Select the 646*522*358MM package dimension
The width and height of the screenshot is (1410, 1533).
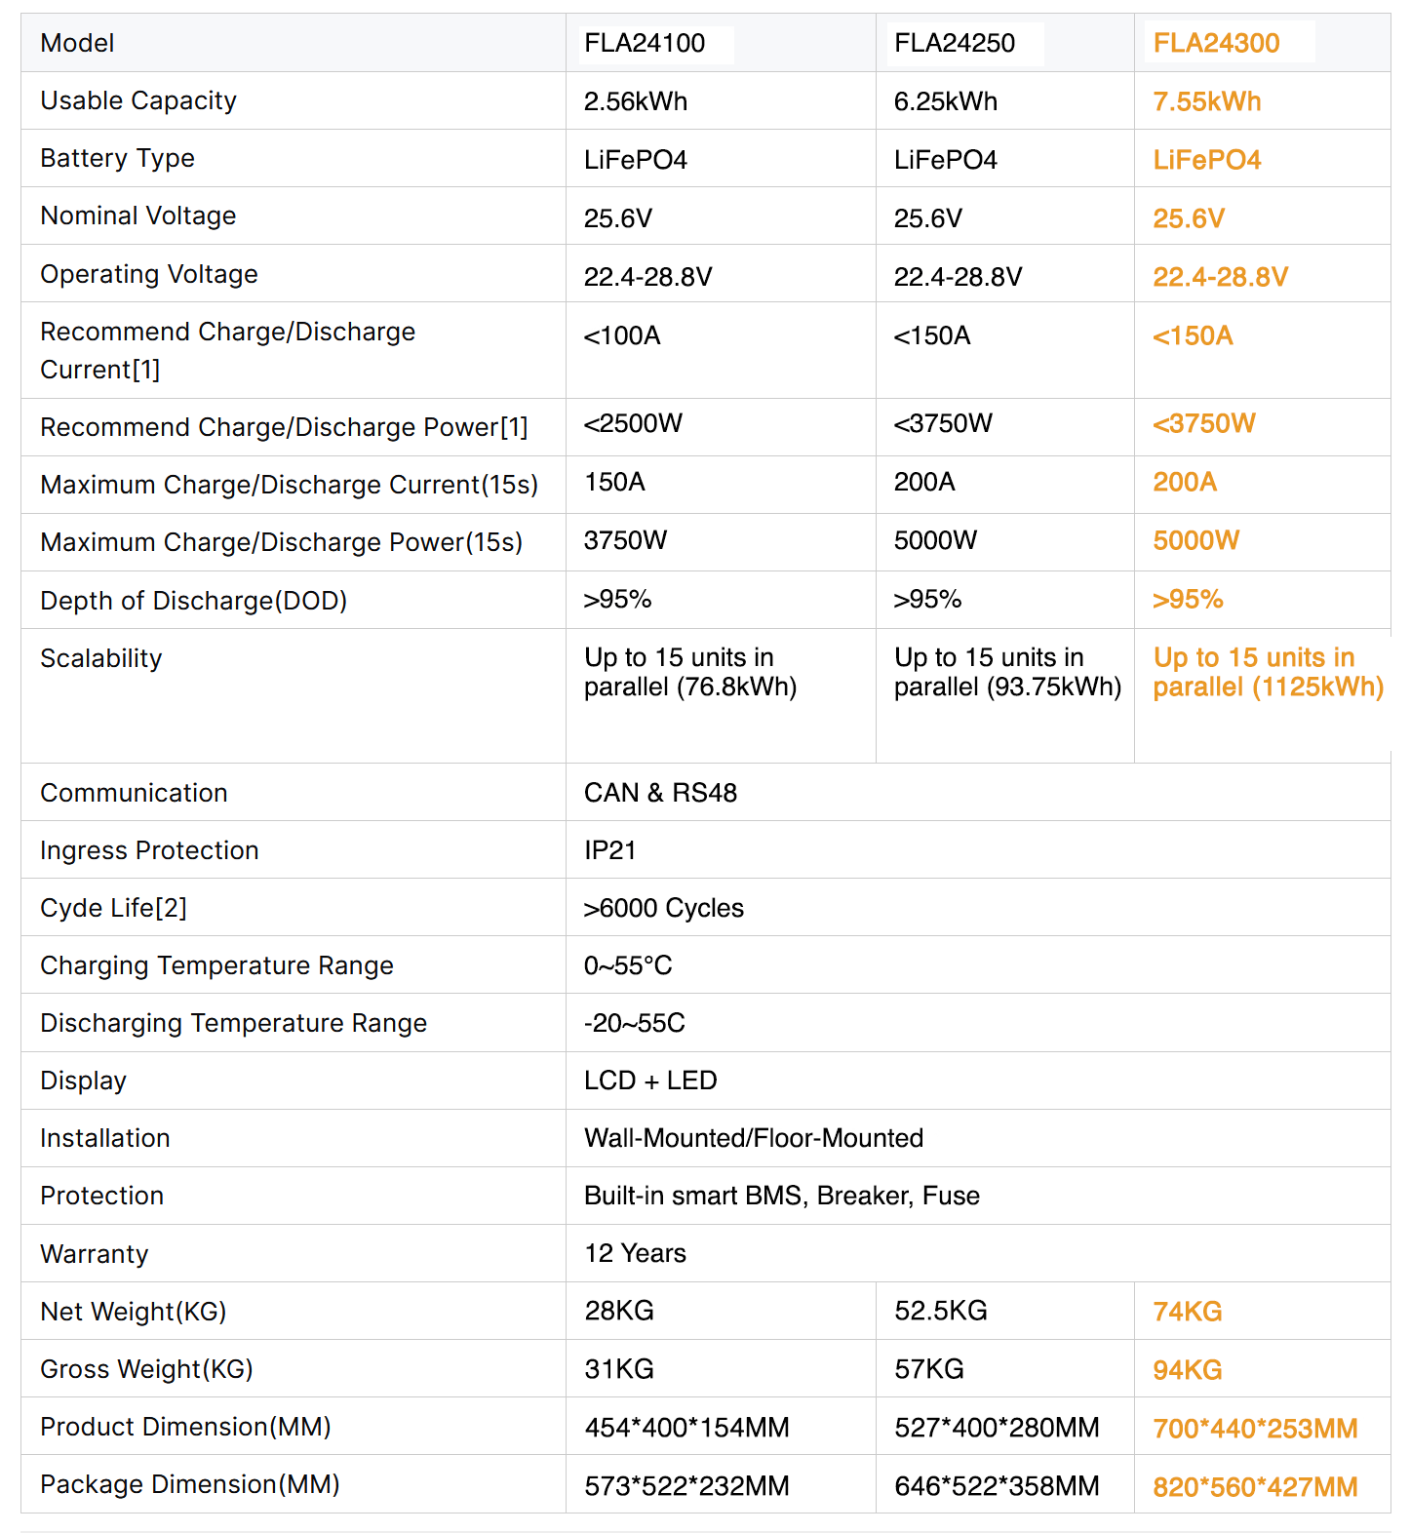(x=997, y=1486)
